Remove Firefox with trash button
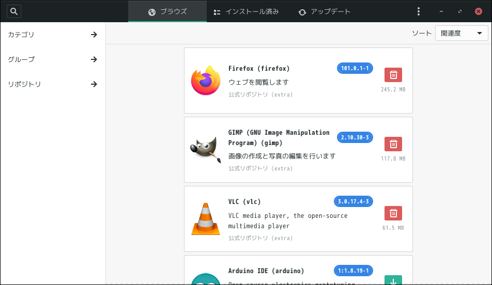The height and width of the screenshot is (285, 492). pyautogui.click(x=393, y=75)
